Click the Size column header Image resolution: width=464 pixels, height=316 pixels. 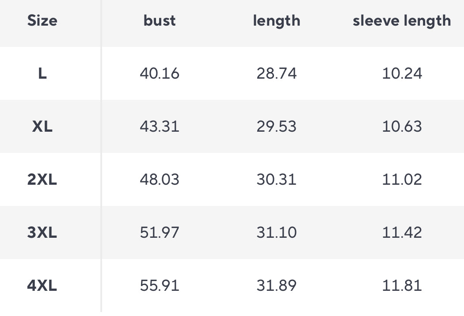(x=42, y=21)
